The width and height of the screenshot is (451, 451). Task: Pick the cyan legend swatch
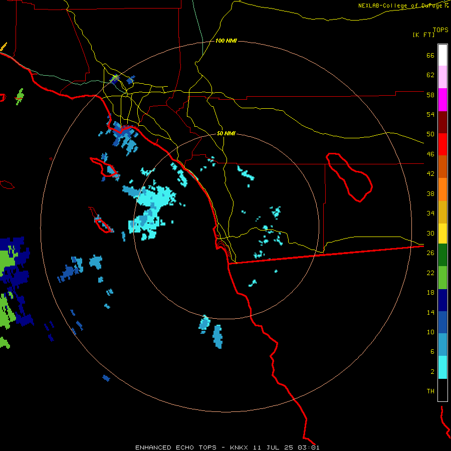click(442, 367)
